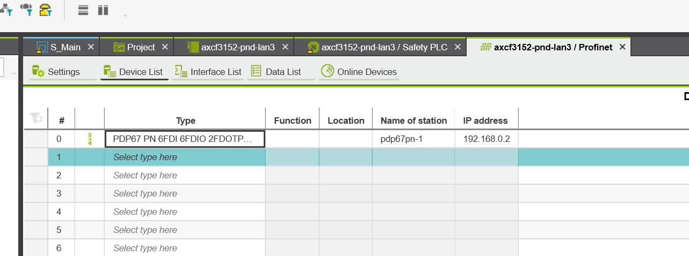
Task: Open the Online Devices view
Action: 359,72
